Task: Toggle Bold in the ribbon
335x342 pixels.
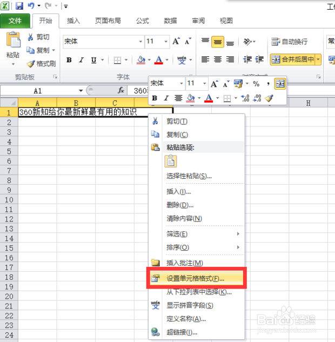Action: tap(69, 60)
